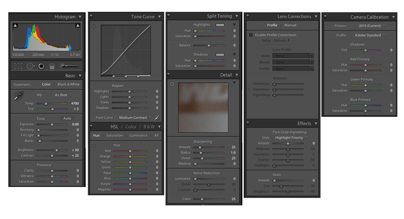This screenshot has height=219, width=404.
Task: Click the Vibrance slider handle
Action: (x=52, y=177)
